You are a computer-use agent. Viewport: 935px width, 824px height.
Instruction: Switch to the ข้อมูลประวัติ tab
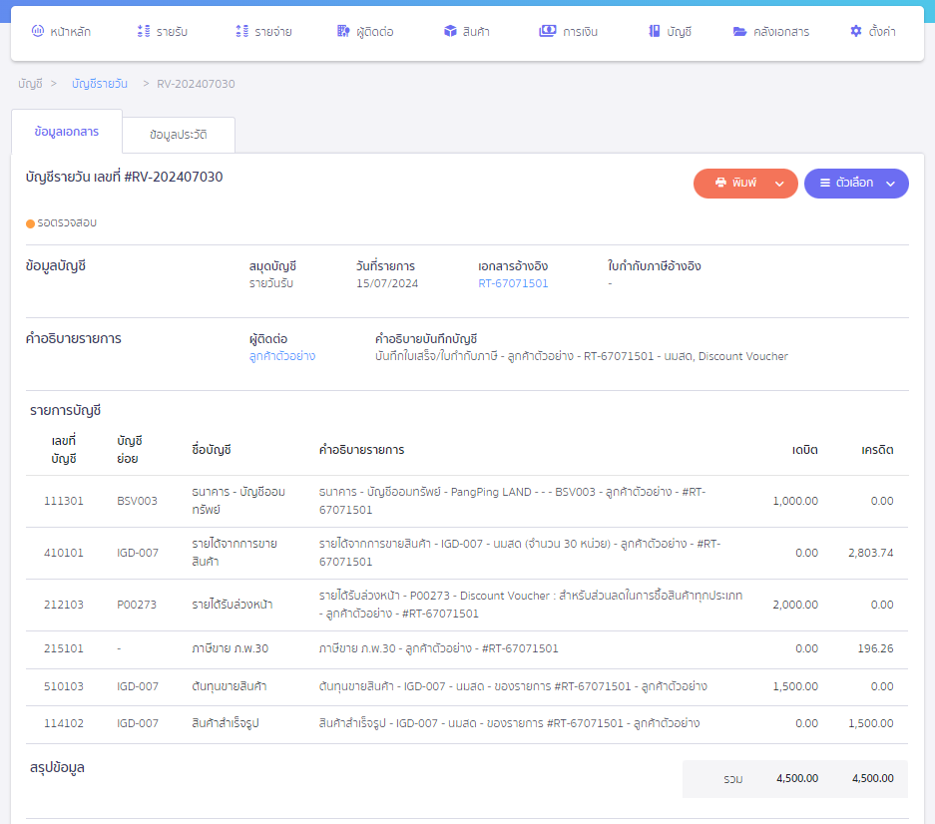point(179,135)
